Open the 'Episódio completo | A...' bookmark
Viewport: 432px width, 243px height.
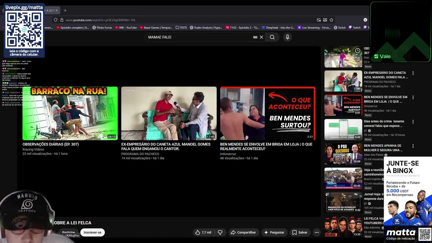(x=73, y=28)
